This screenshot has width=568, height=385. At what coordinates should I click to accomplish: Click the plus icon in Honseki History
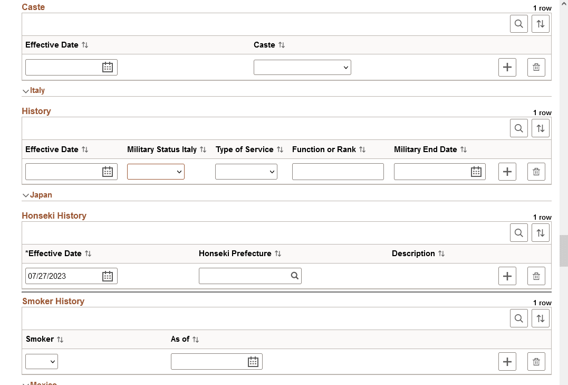point(507,276)
